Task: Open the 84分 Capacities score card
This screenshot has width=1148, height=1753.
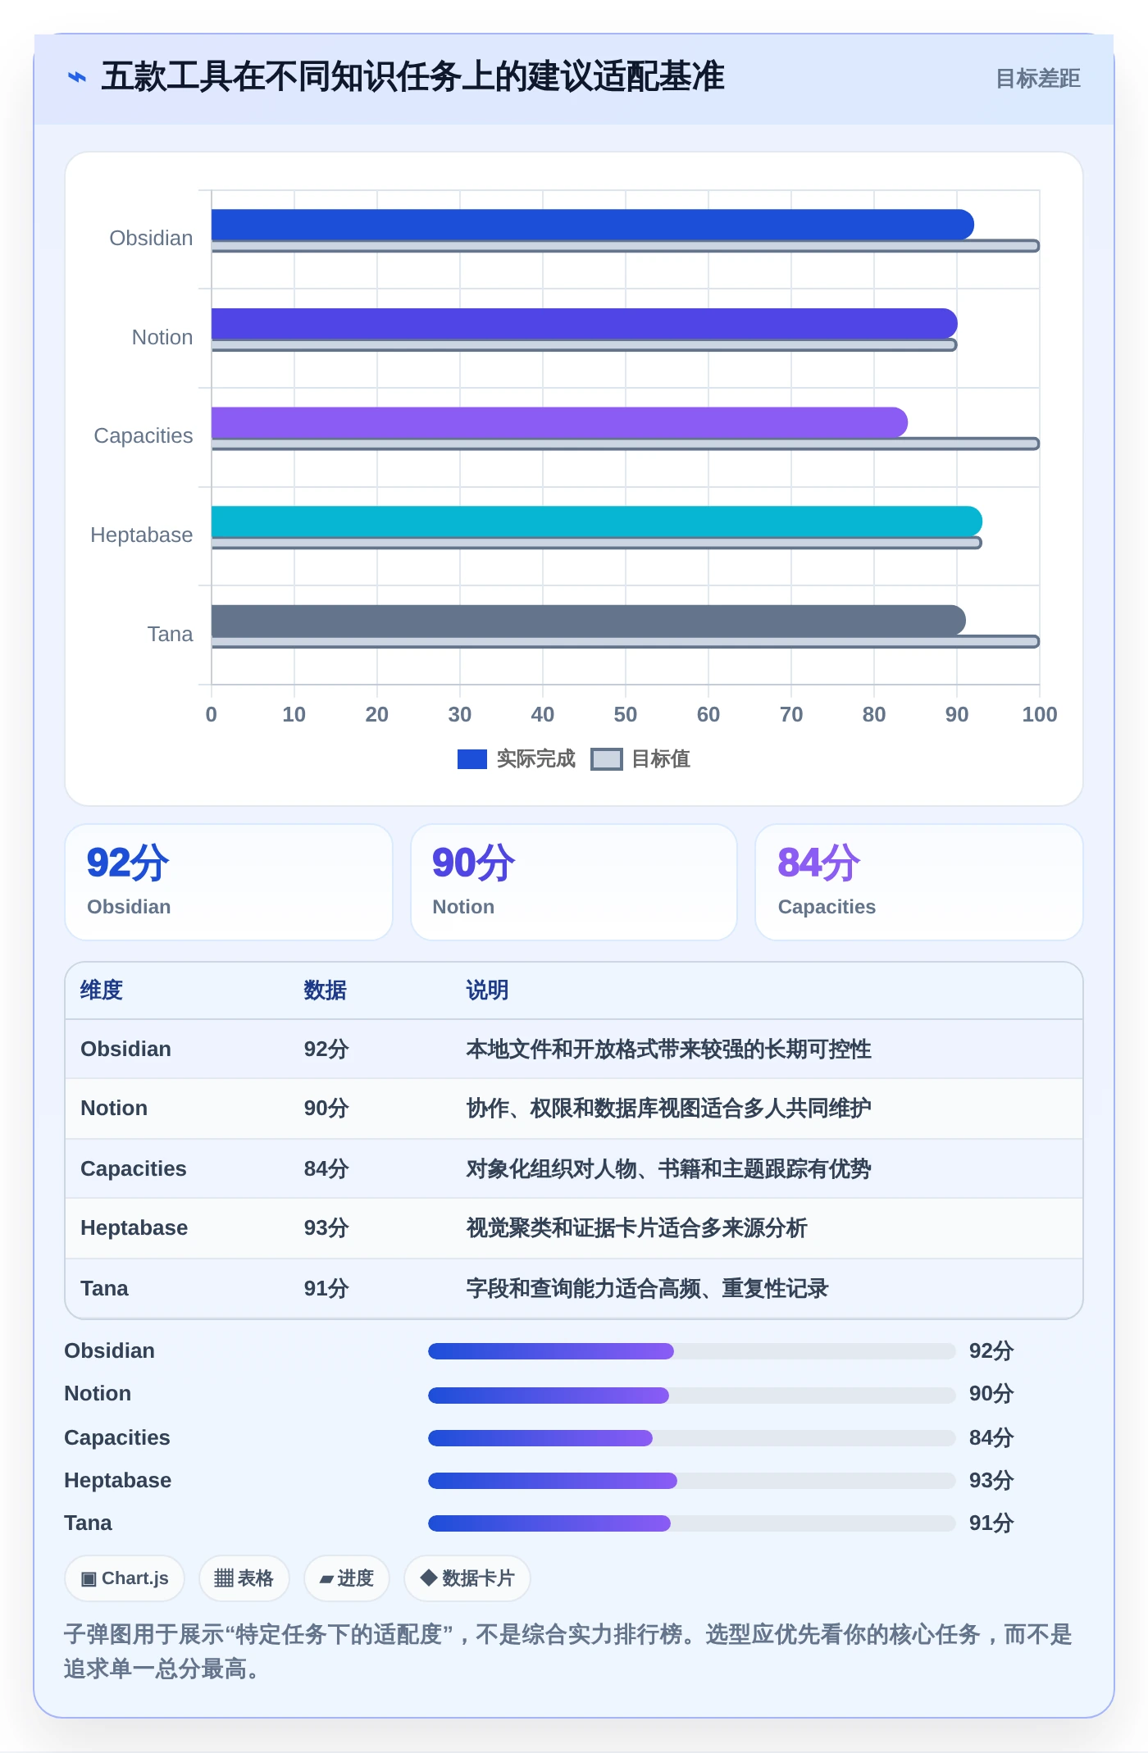Action: [919, 882]
